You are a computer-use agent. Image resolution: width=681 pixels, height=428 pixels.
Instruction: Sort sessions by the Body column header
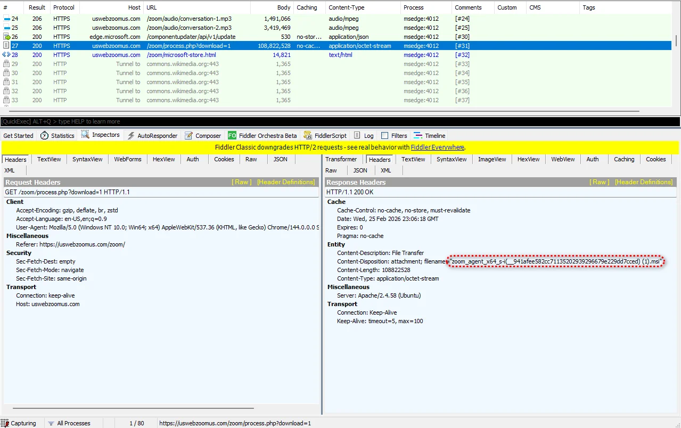tap(284, 7)
